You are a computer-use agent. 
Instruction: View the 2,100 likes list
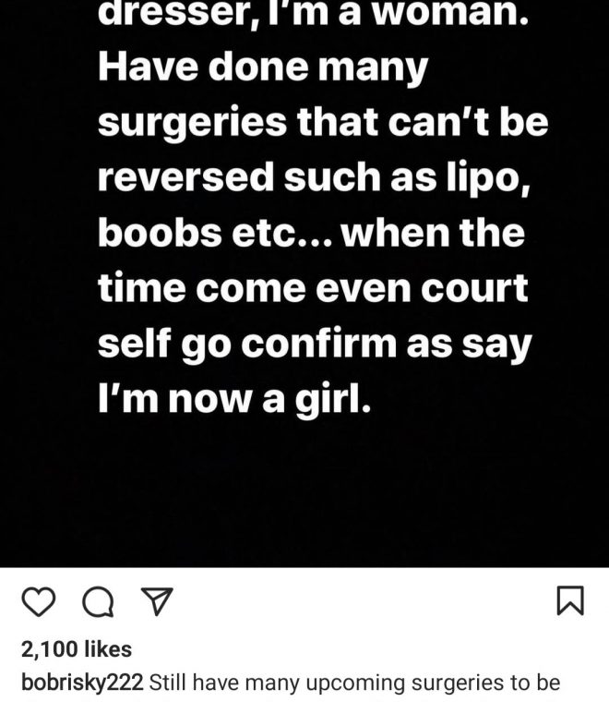(77, 649)
